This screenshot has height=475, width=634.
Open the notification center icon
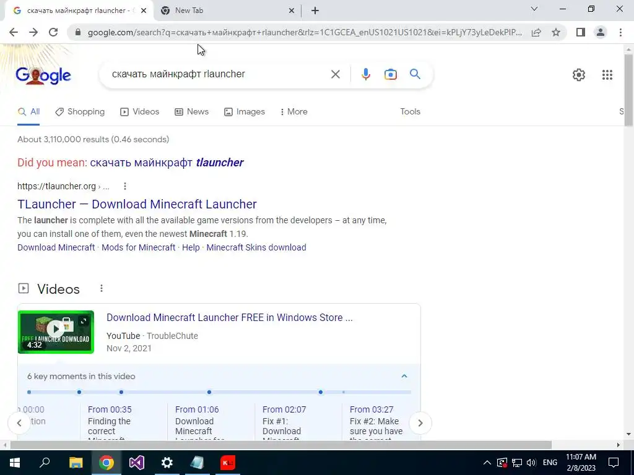[x=614, y=463]
